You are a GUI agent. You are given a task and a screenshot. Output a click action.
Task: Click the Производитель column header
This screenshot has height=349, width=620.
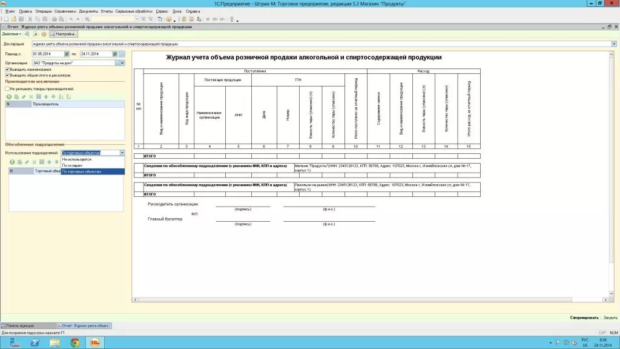pyautogui.click(x=78, y=104)
